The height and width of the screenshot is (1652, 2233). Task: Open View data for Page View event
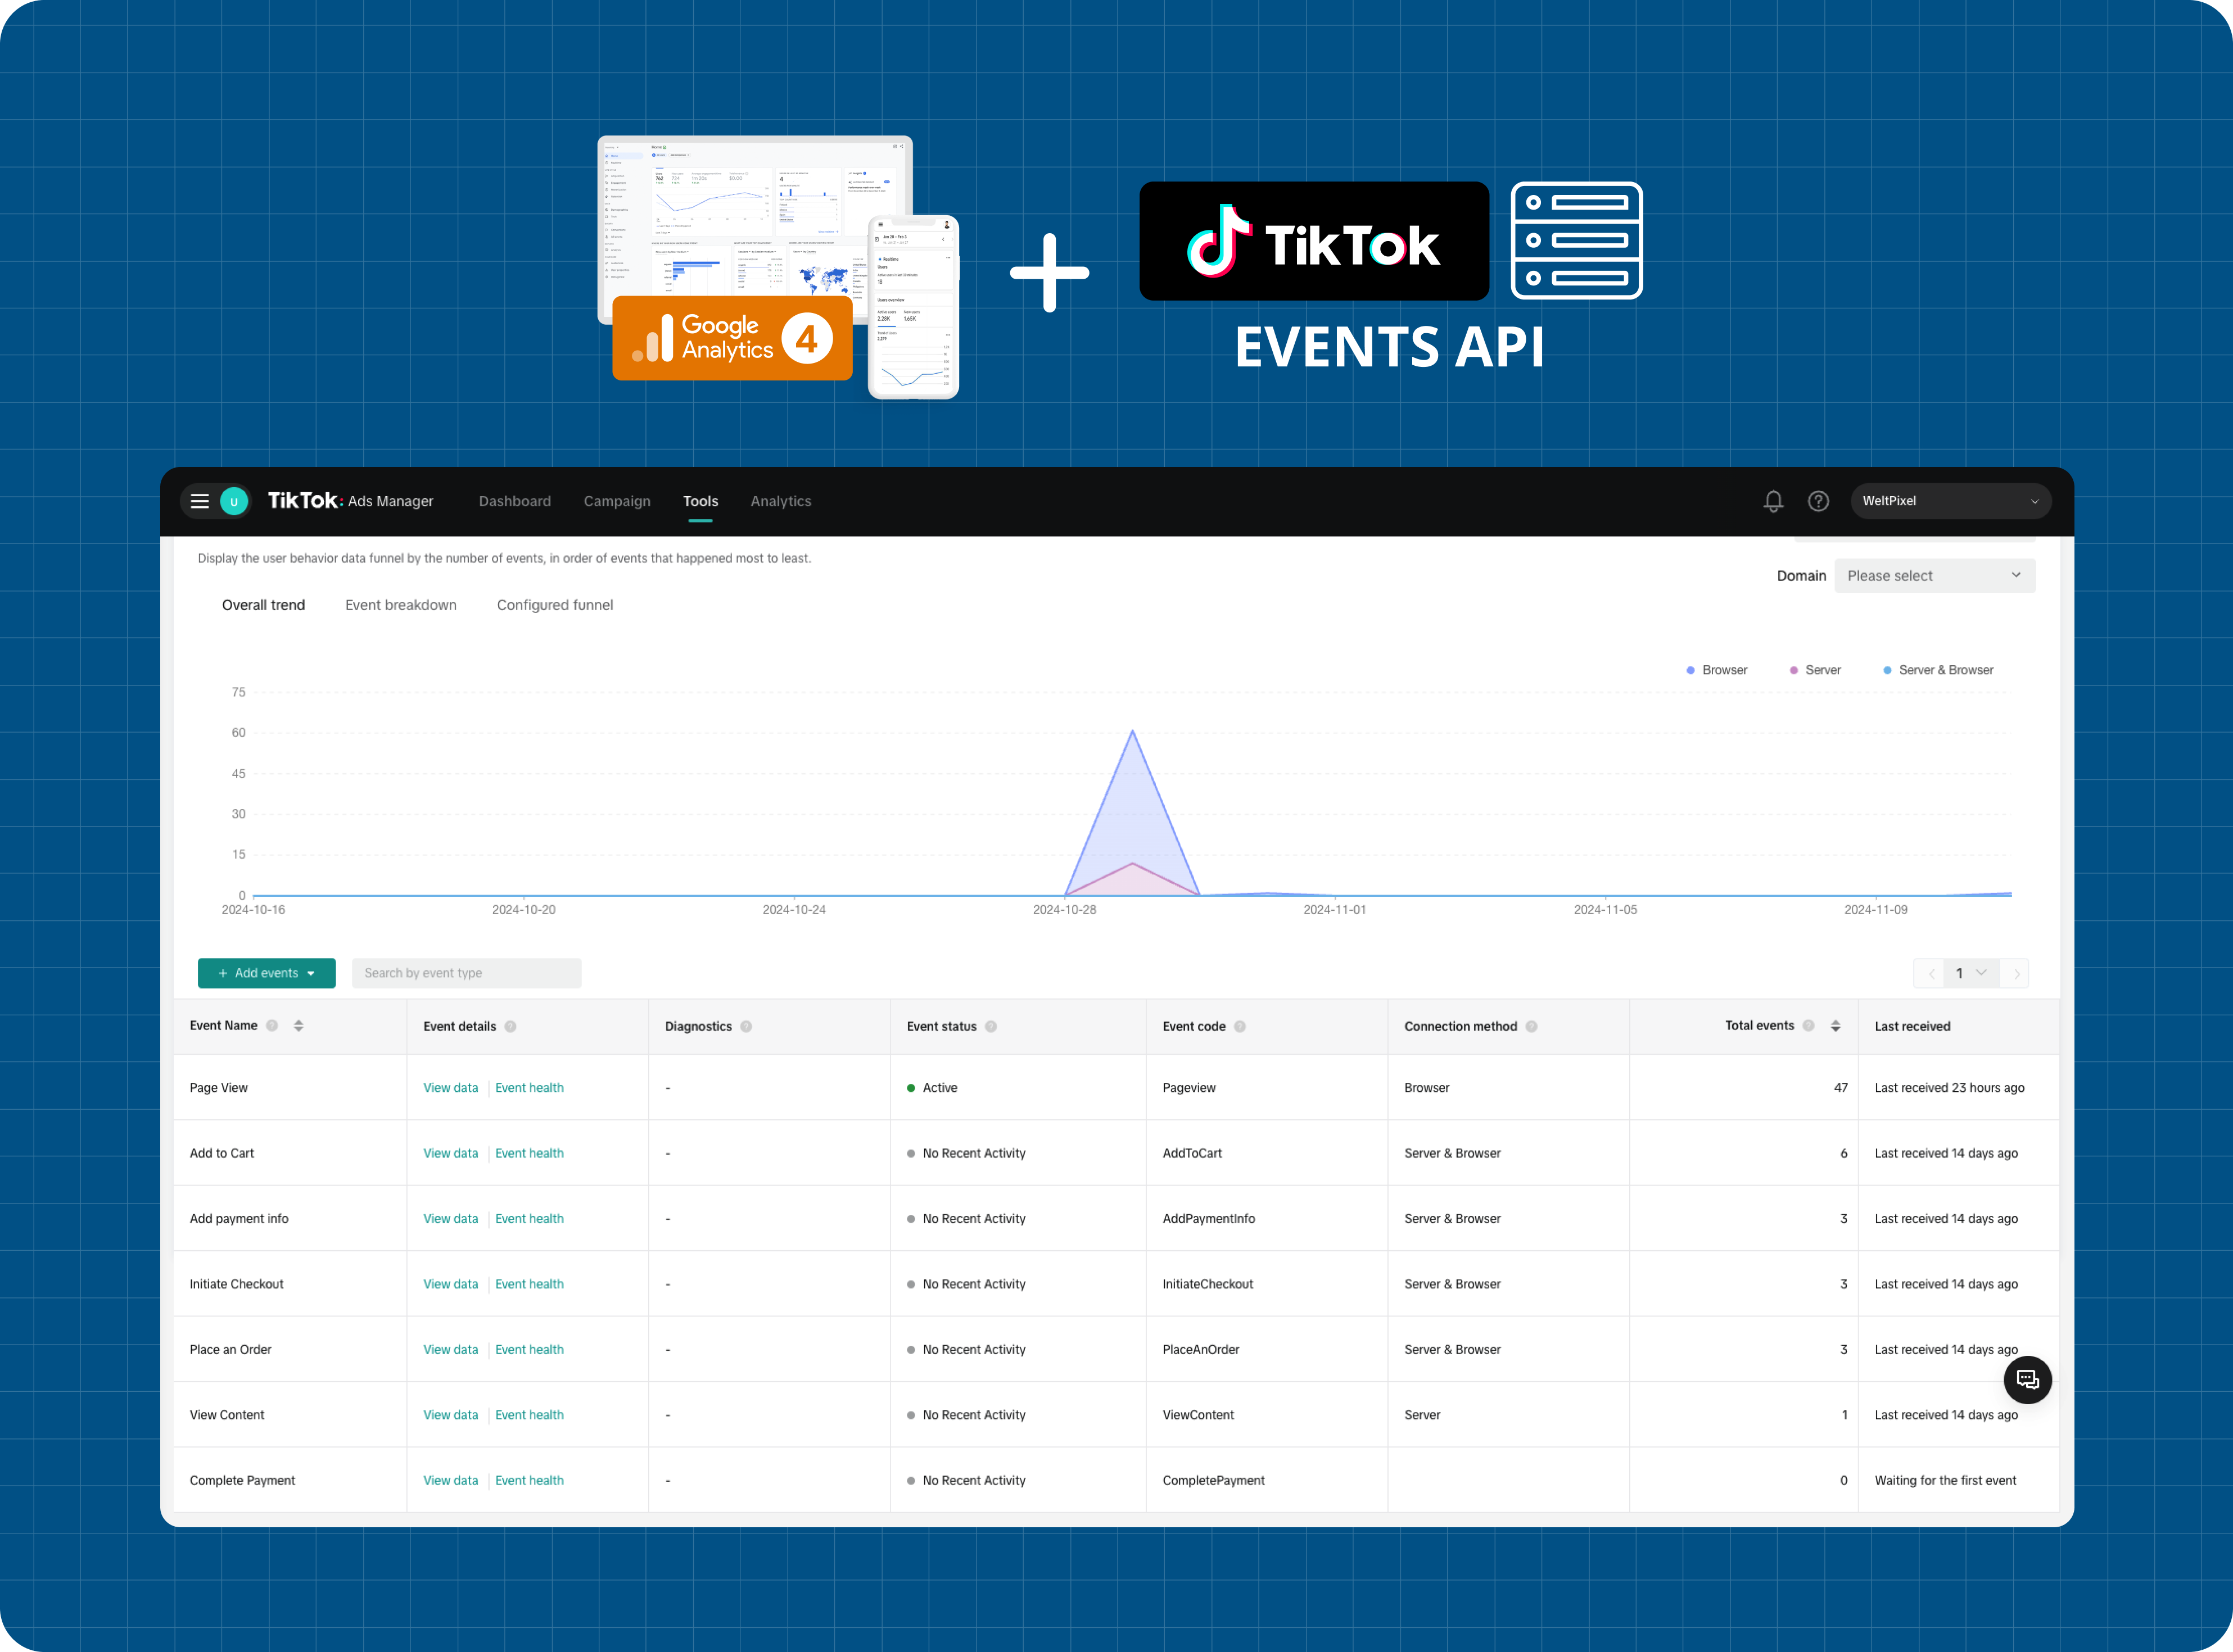450,1087
